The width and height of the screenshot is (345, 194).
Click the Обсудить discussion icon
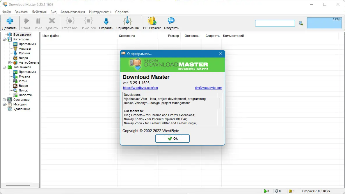pyautogui.click(x=171, y=23)
